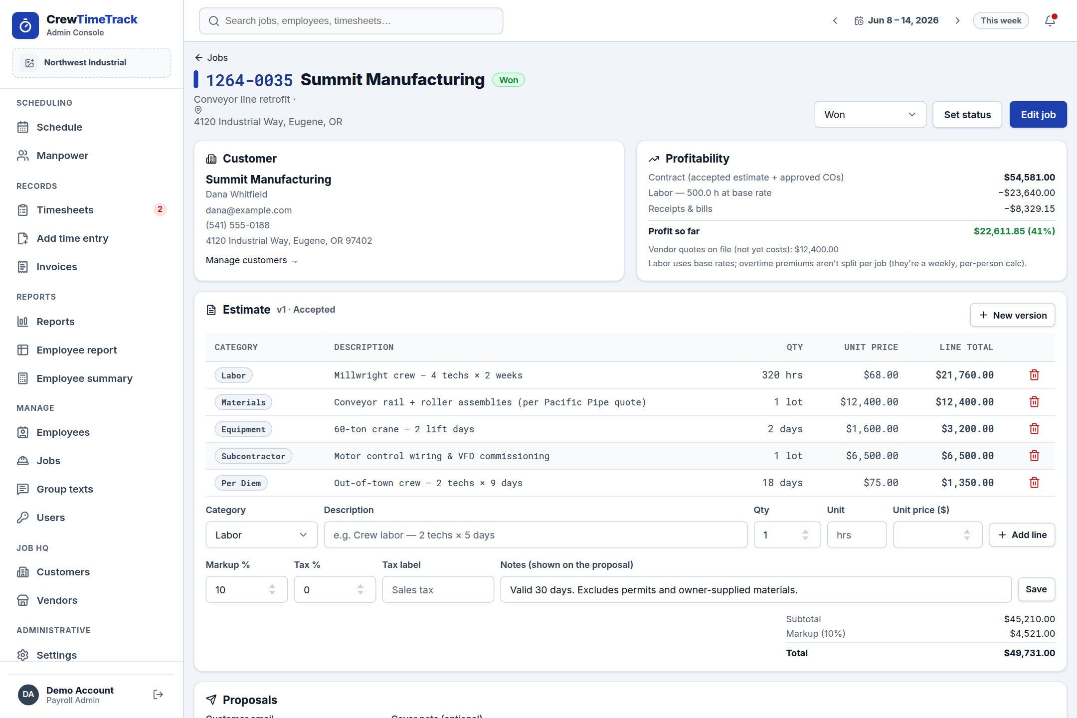Click the Per Diem category tag
This screenshot has height=718, width=1077.
[x=241, y=483]
